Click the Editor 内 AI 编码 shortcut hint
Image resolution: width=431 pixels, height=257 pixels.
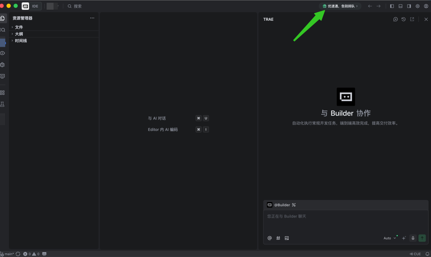click(163, 129)
